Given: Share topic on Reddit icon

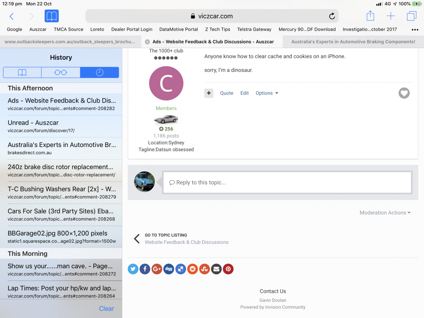Looking at the screenshot, I should [192, 269].
